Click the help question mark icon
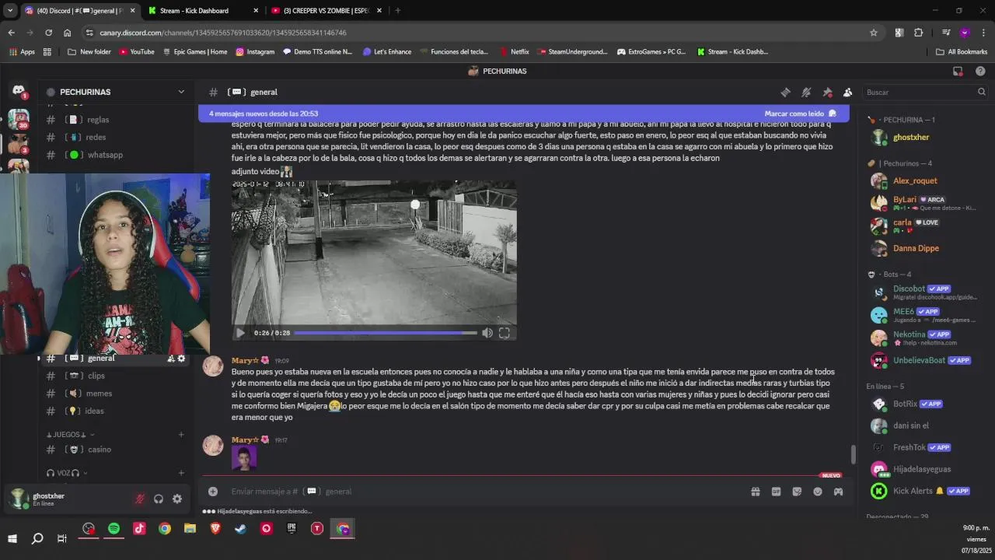 pyautogui.click(x=980, y=71)
